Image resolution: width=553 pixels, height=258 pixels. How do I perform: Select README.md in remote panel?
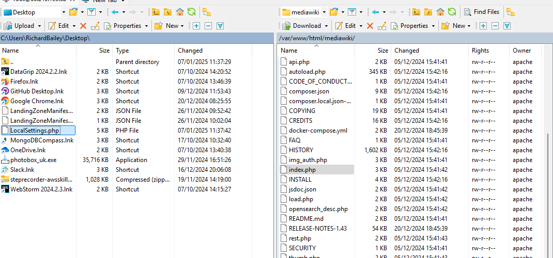(x=301, y=219)
